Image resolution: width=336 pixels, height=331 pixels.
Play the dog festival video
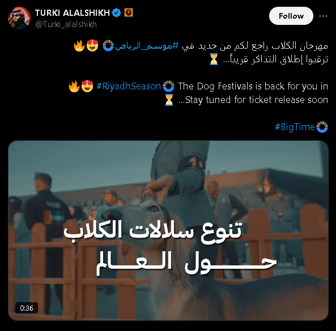pos(168,230)
